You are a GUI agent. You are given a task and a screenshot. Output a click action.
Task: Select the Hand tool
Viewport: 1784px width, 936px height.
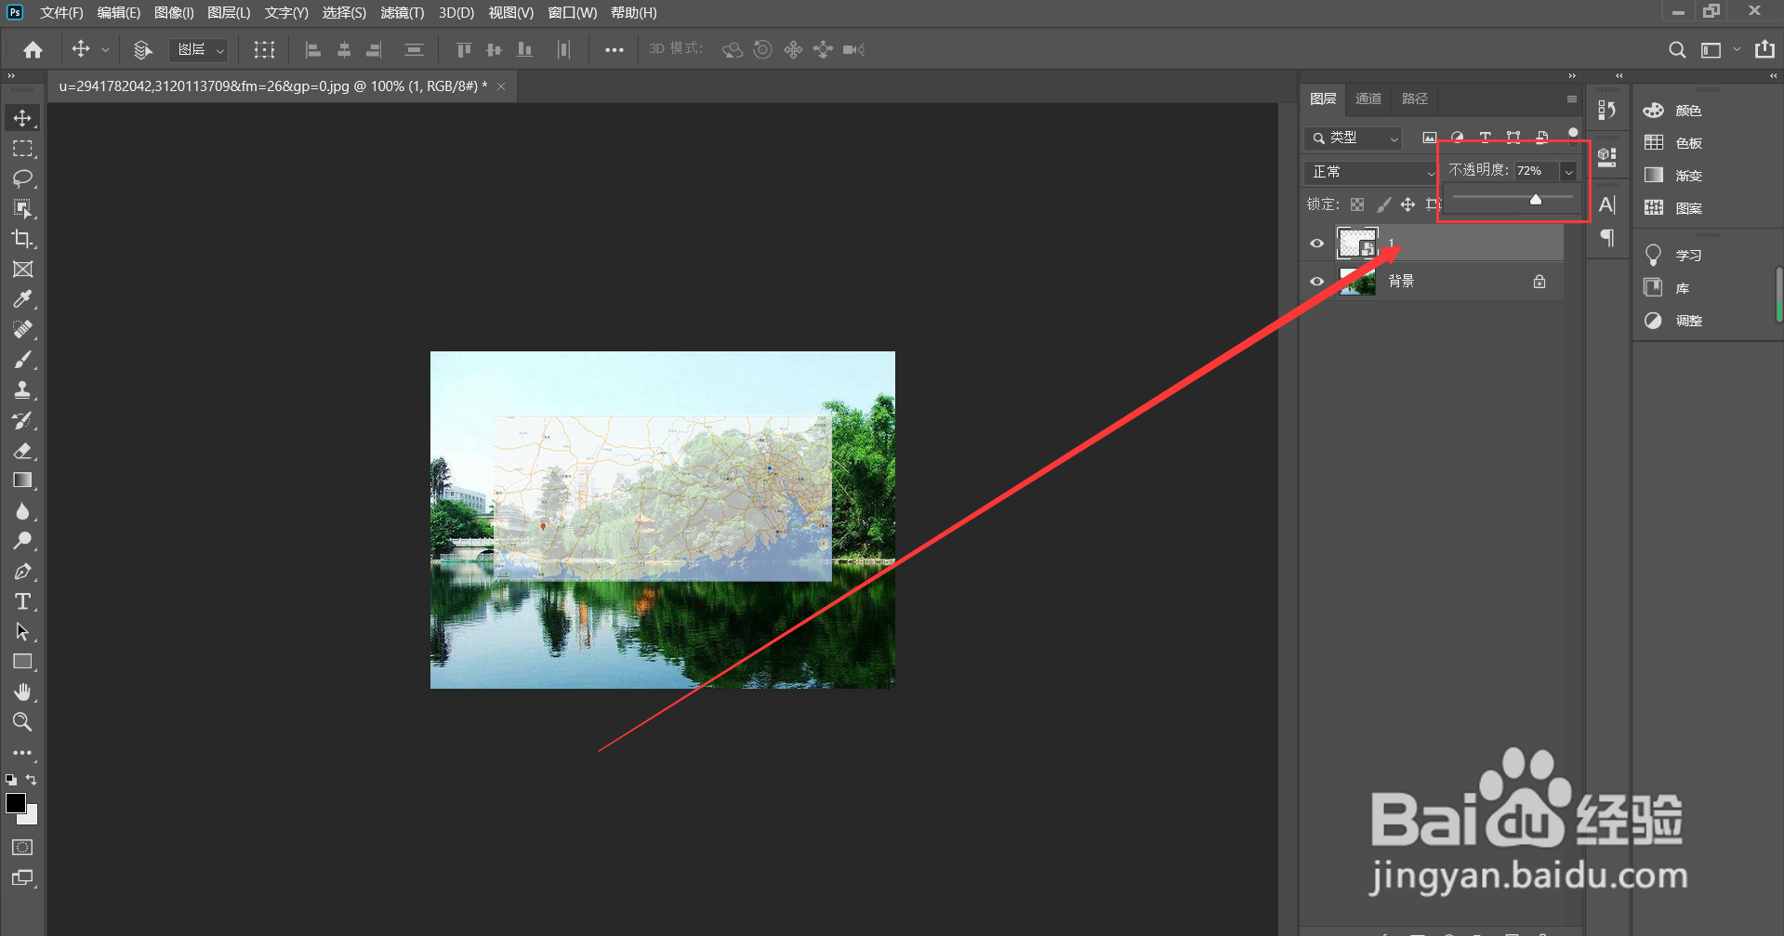tap(22, 692)
